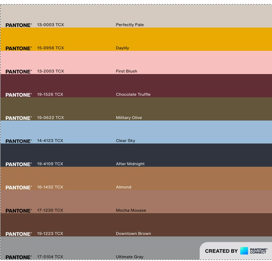The height and width of the screenshot is (261, 272).
Task: Choose the Ultimate Gray swatch band
Action: tap(136, 248)
